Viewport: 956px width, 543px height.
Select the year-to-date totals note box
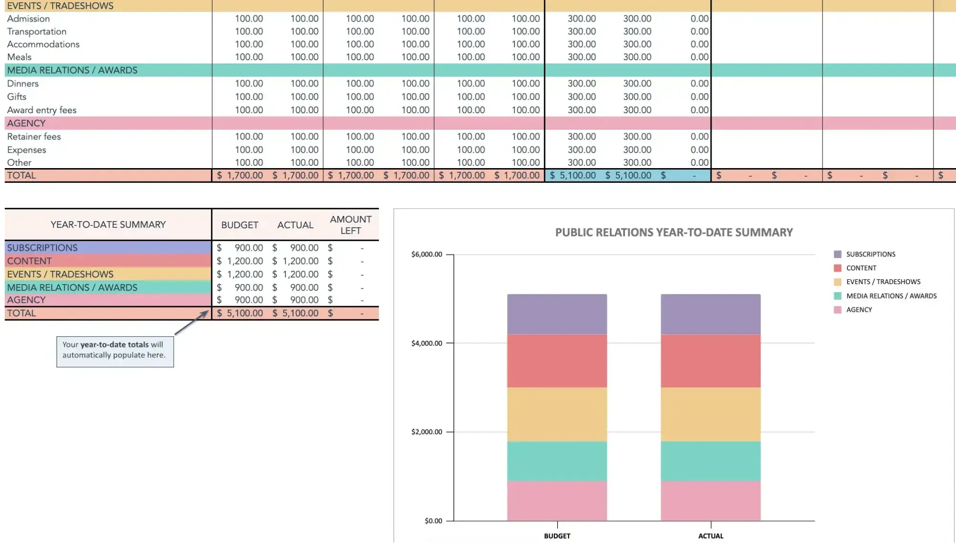pos(115,352)
